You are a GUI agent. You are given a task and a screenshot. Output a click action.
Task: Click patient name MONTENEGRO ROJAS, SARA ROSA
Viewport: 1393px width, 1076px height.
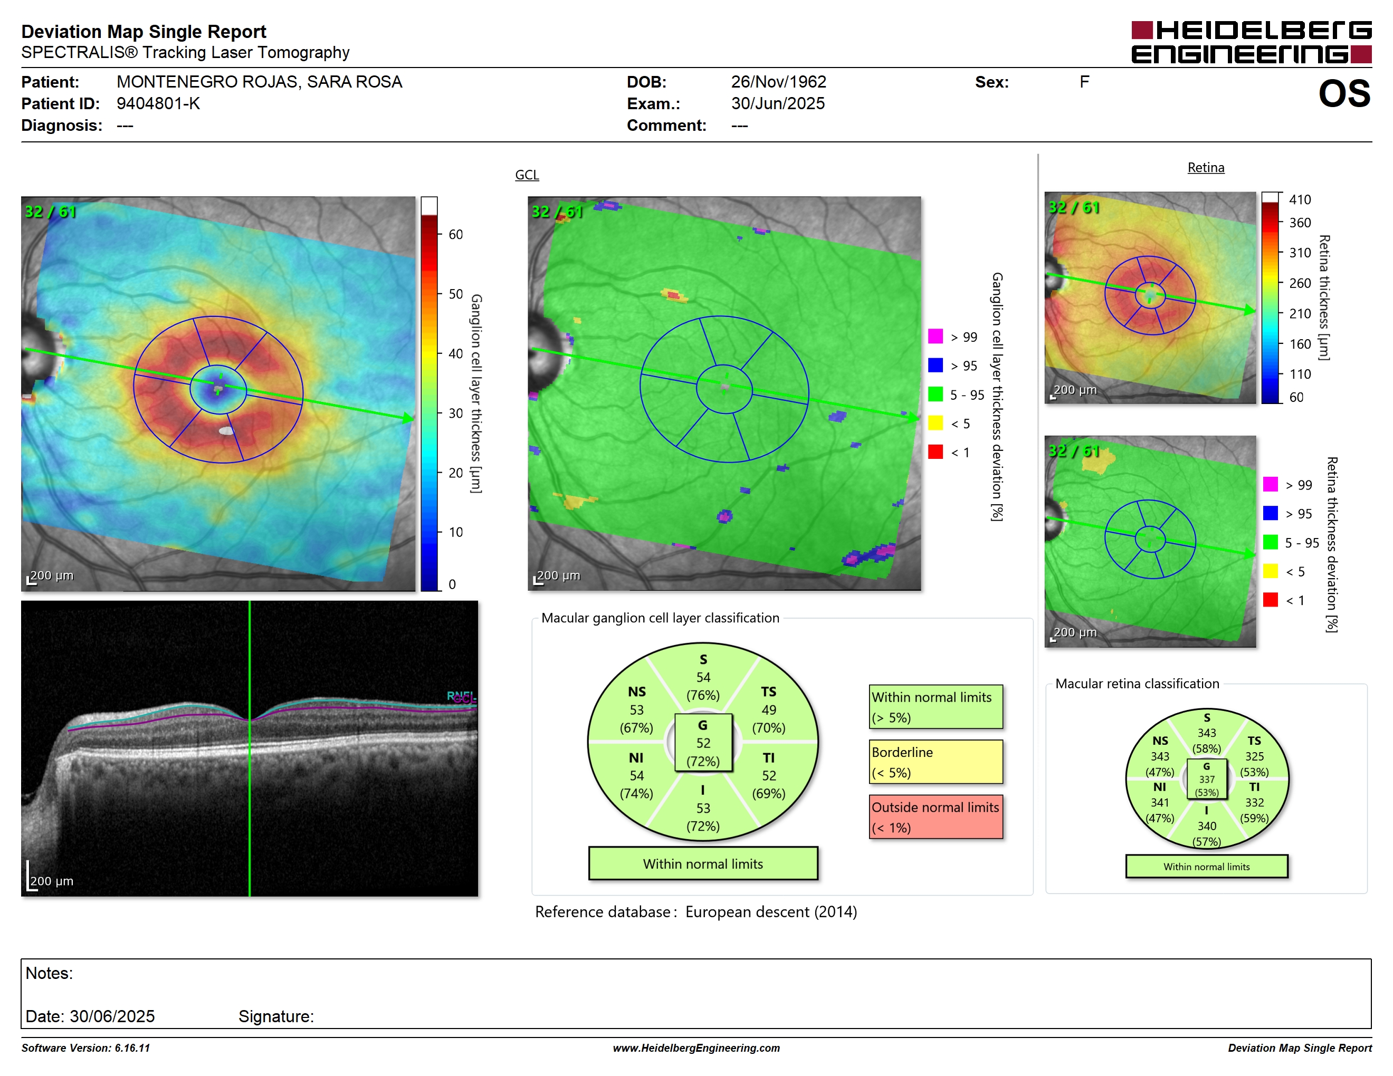coord(259,82)
